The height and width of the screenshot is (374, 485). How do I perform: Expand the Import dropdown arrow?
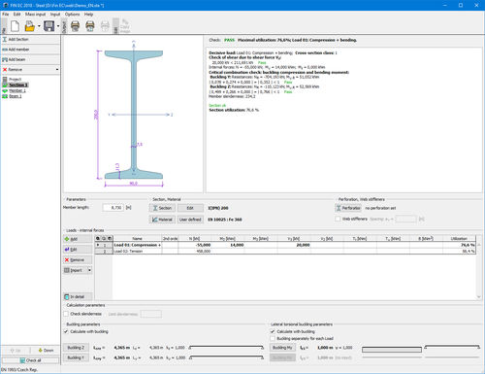89,270
